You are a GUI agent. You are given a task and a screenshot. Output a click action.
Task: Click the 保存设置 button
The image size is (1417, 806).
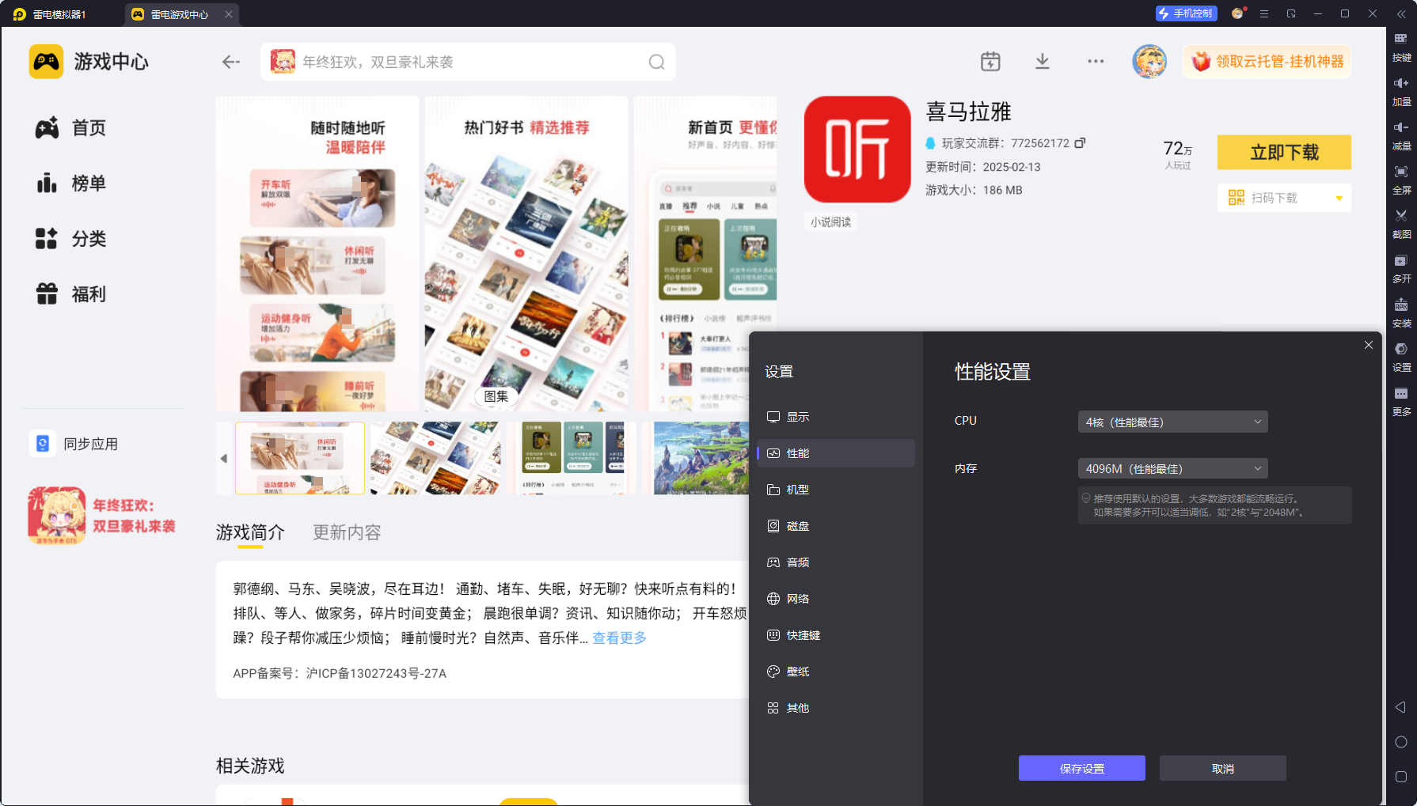[x=1081, y=768]
